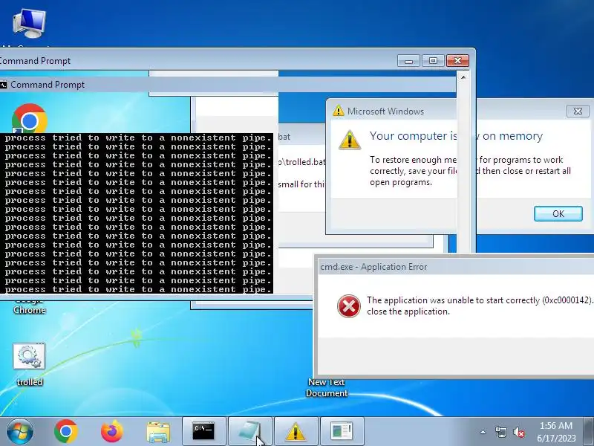Viewport: 594px width, 446px height.
Task: Open Windows Explorer folder in taskbar
Action: (x=158, y=432)
